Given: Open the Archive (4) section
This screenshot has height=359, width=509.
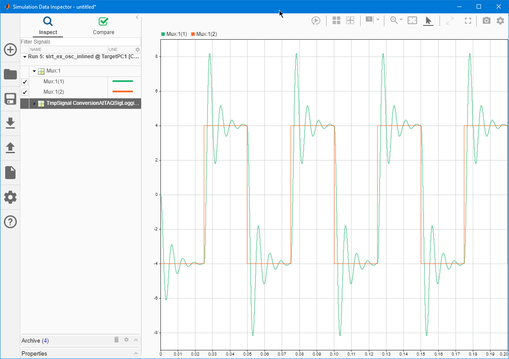Looking at the screenshot, I should [35, 340].
